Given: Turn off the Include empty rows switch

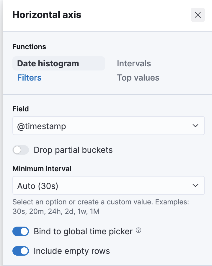Looking at the screenshot, I should tap(21, 251).
